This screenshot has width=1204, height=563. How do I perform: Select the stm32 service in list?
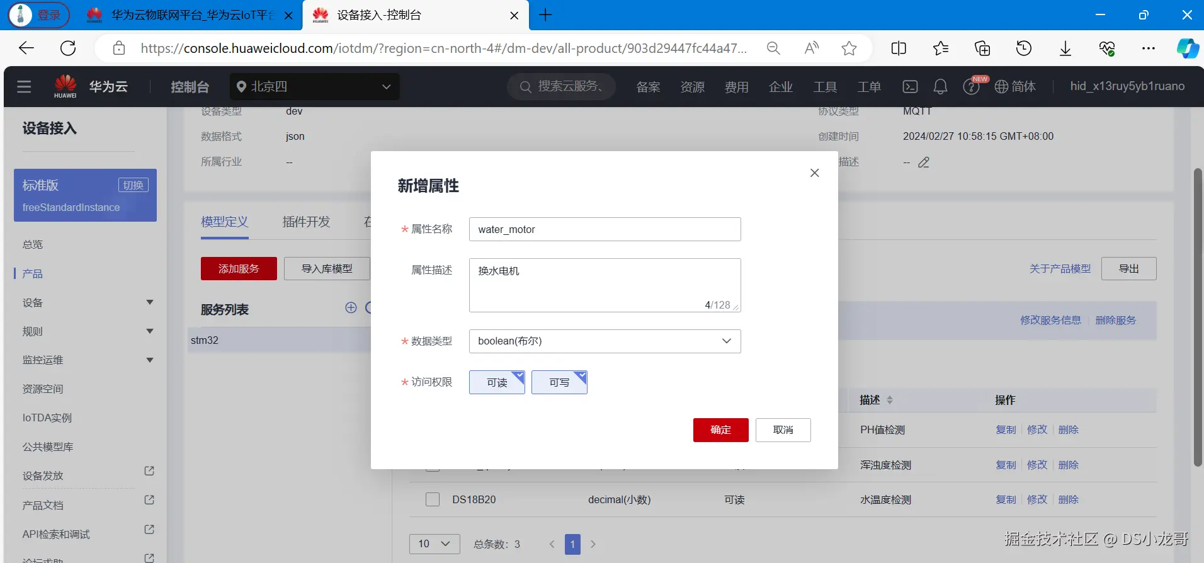pyautogui.click(x=279, y=340)
